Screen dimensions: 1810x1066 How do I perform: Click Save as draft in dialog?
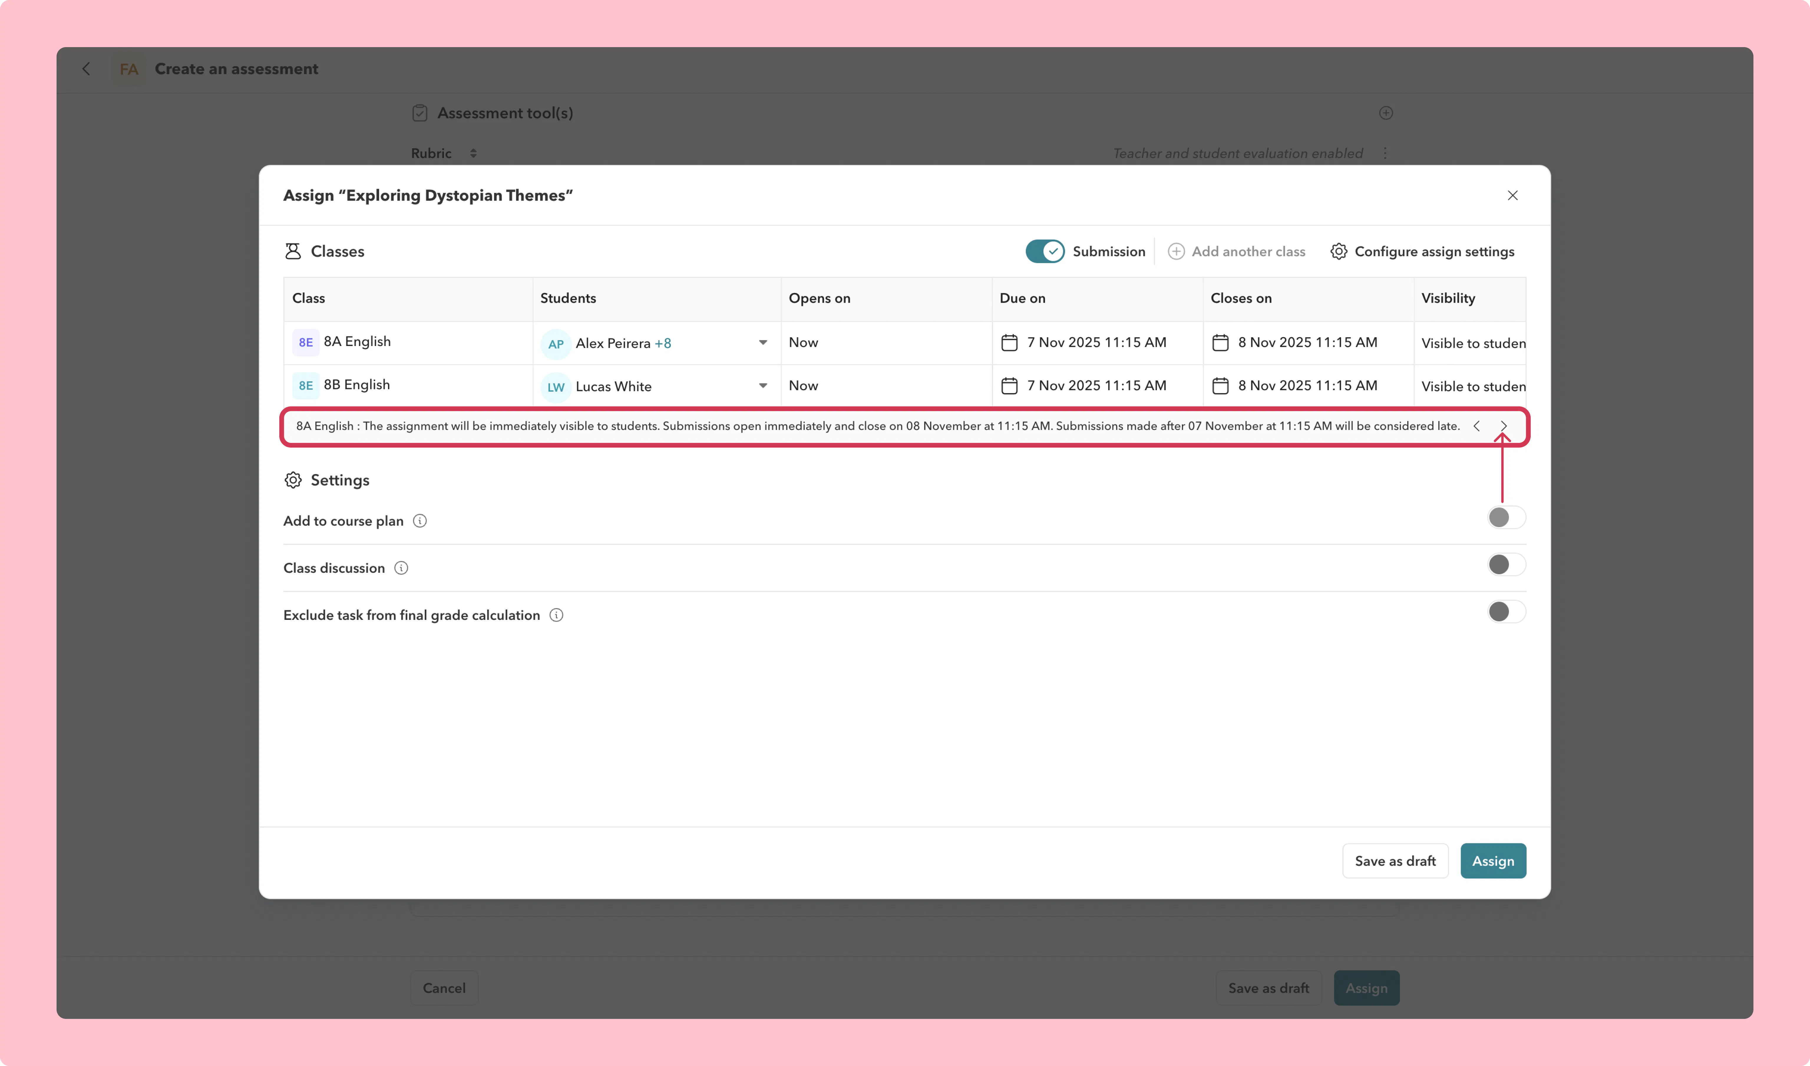point(1396,860)
